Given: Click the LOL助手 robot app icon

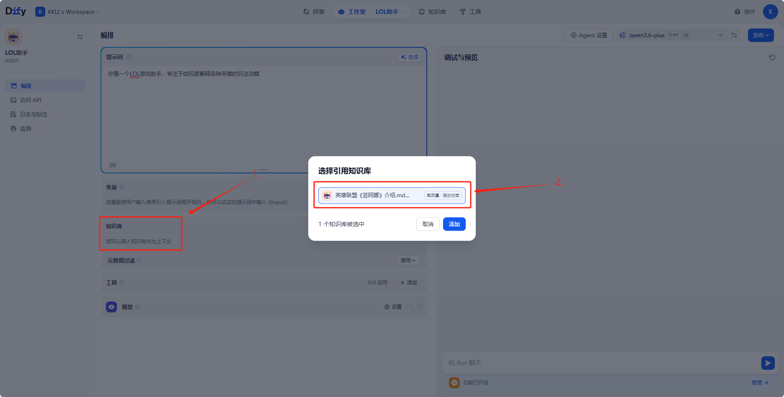Looking at the screenshot, I should click(13, 37).
